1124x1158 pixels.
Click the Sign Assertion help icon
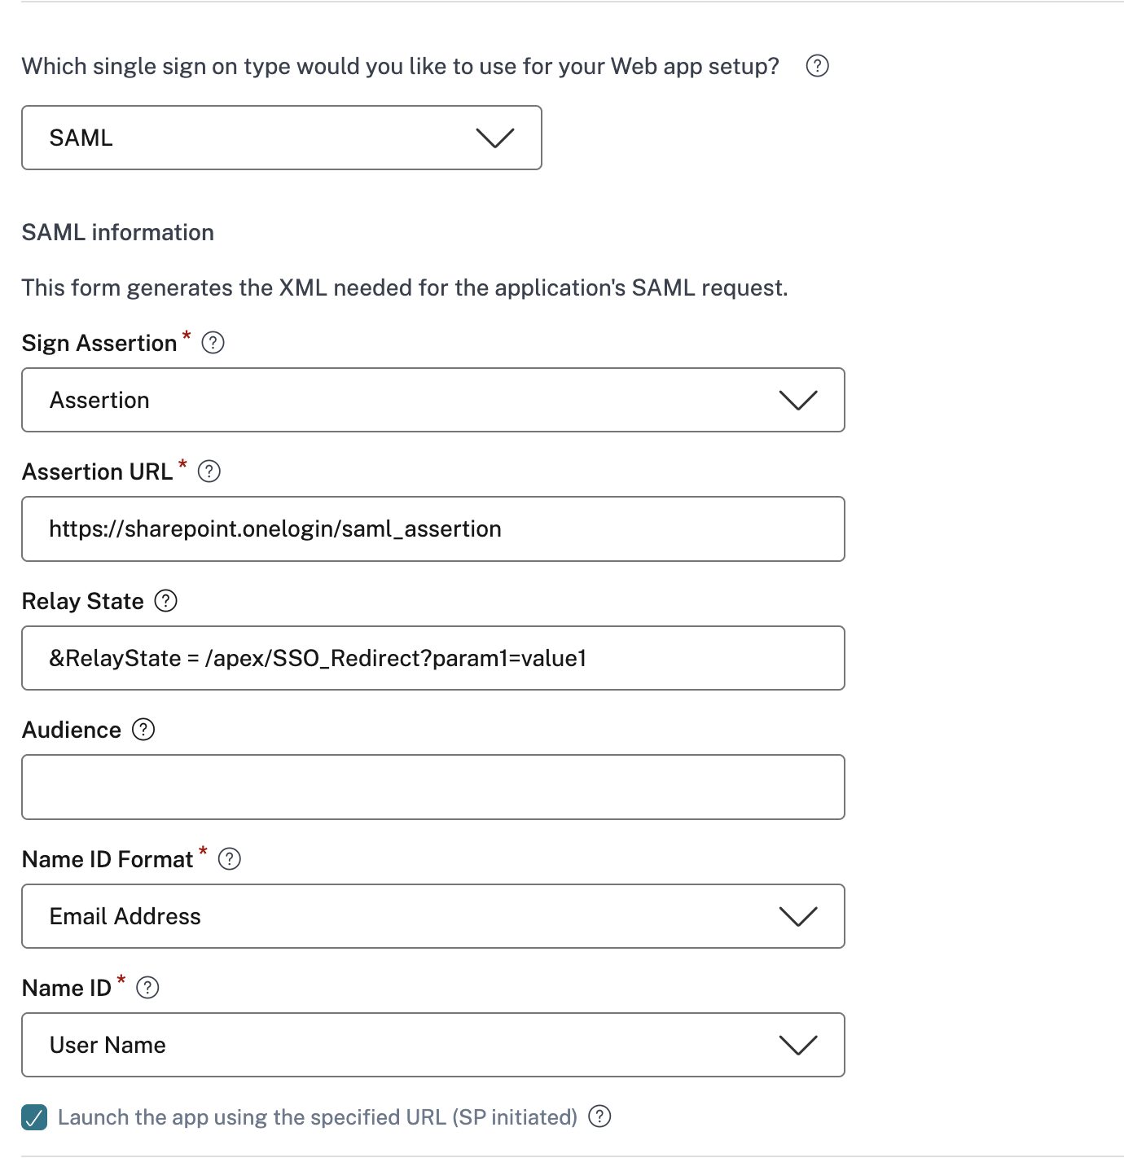213,343
